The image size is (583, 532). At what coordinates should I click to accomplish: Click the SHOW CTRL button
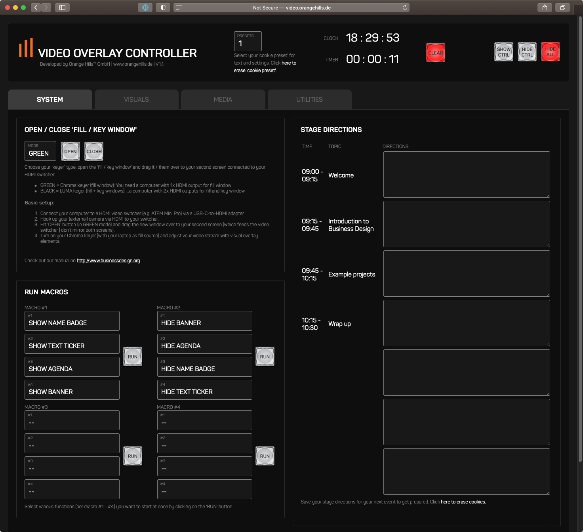click(x=503, y=51)
